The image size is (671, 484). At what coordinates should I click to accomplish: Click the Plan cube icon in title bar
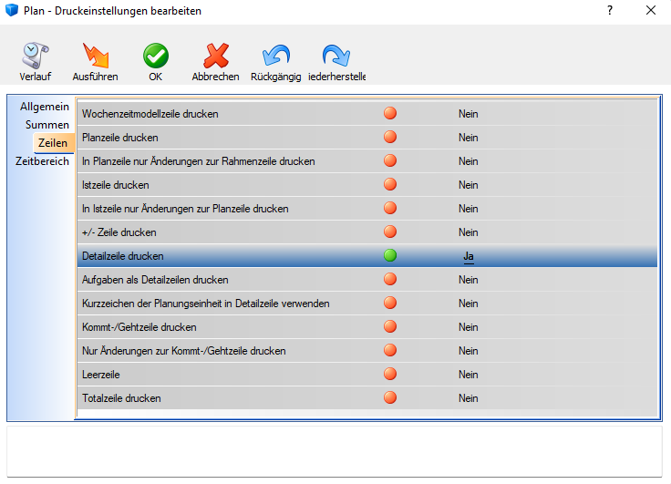(11, 11)
